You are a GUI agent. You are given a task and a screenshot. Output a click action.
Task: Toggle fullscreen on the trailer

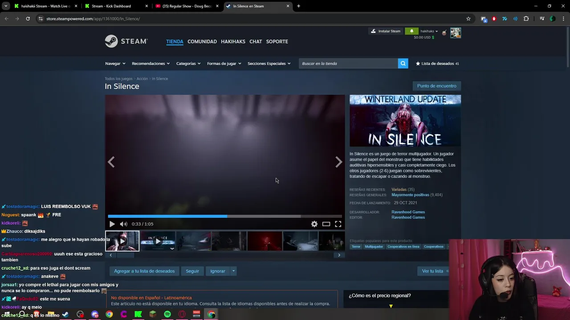(x=338, y=224)
